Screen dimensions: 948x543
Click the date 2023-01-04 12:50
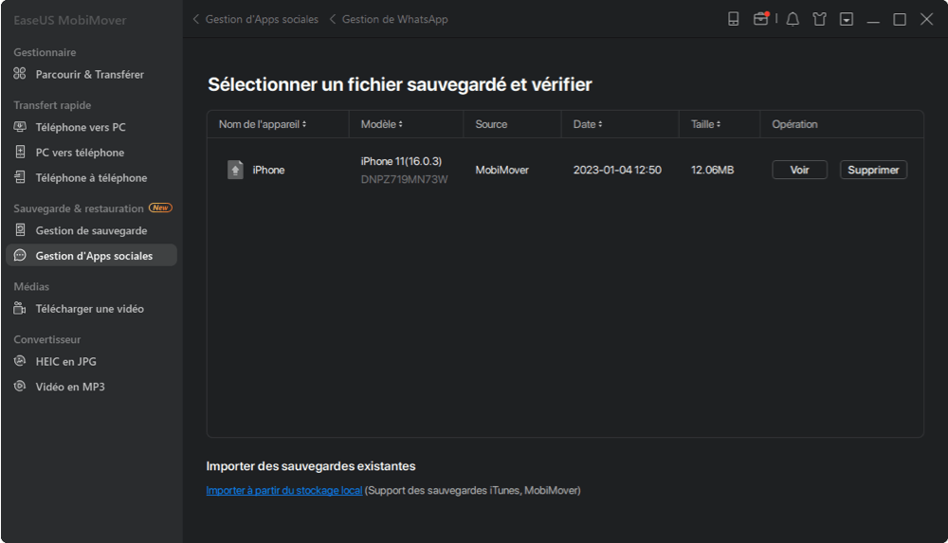pos(617,170)
